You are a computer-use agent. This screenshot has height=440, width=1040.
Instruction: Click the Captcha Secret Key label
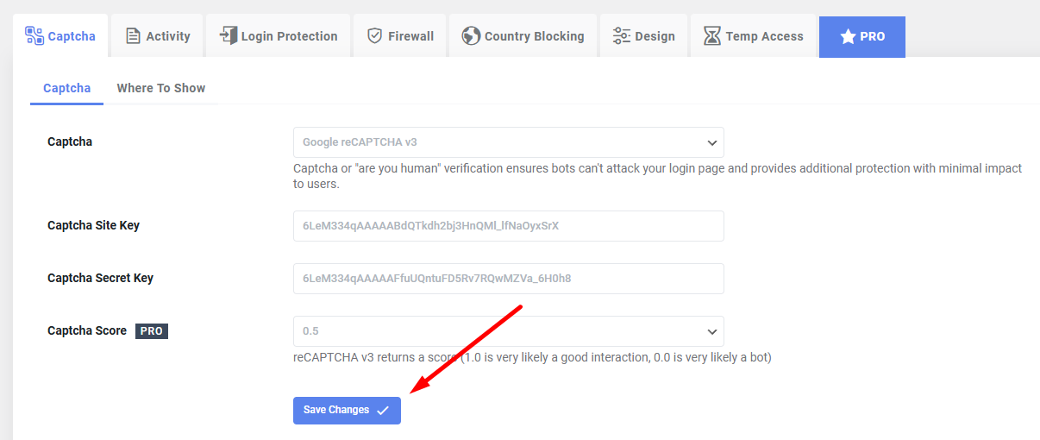100,278
